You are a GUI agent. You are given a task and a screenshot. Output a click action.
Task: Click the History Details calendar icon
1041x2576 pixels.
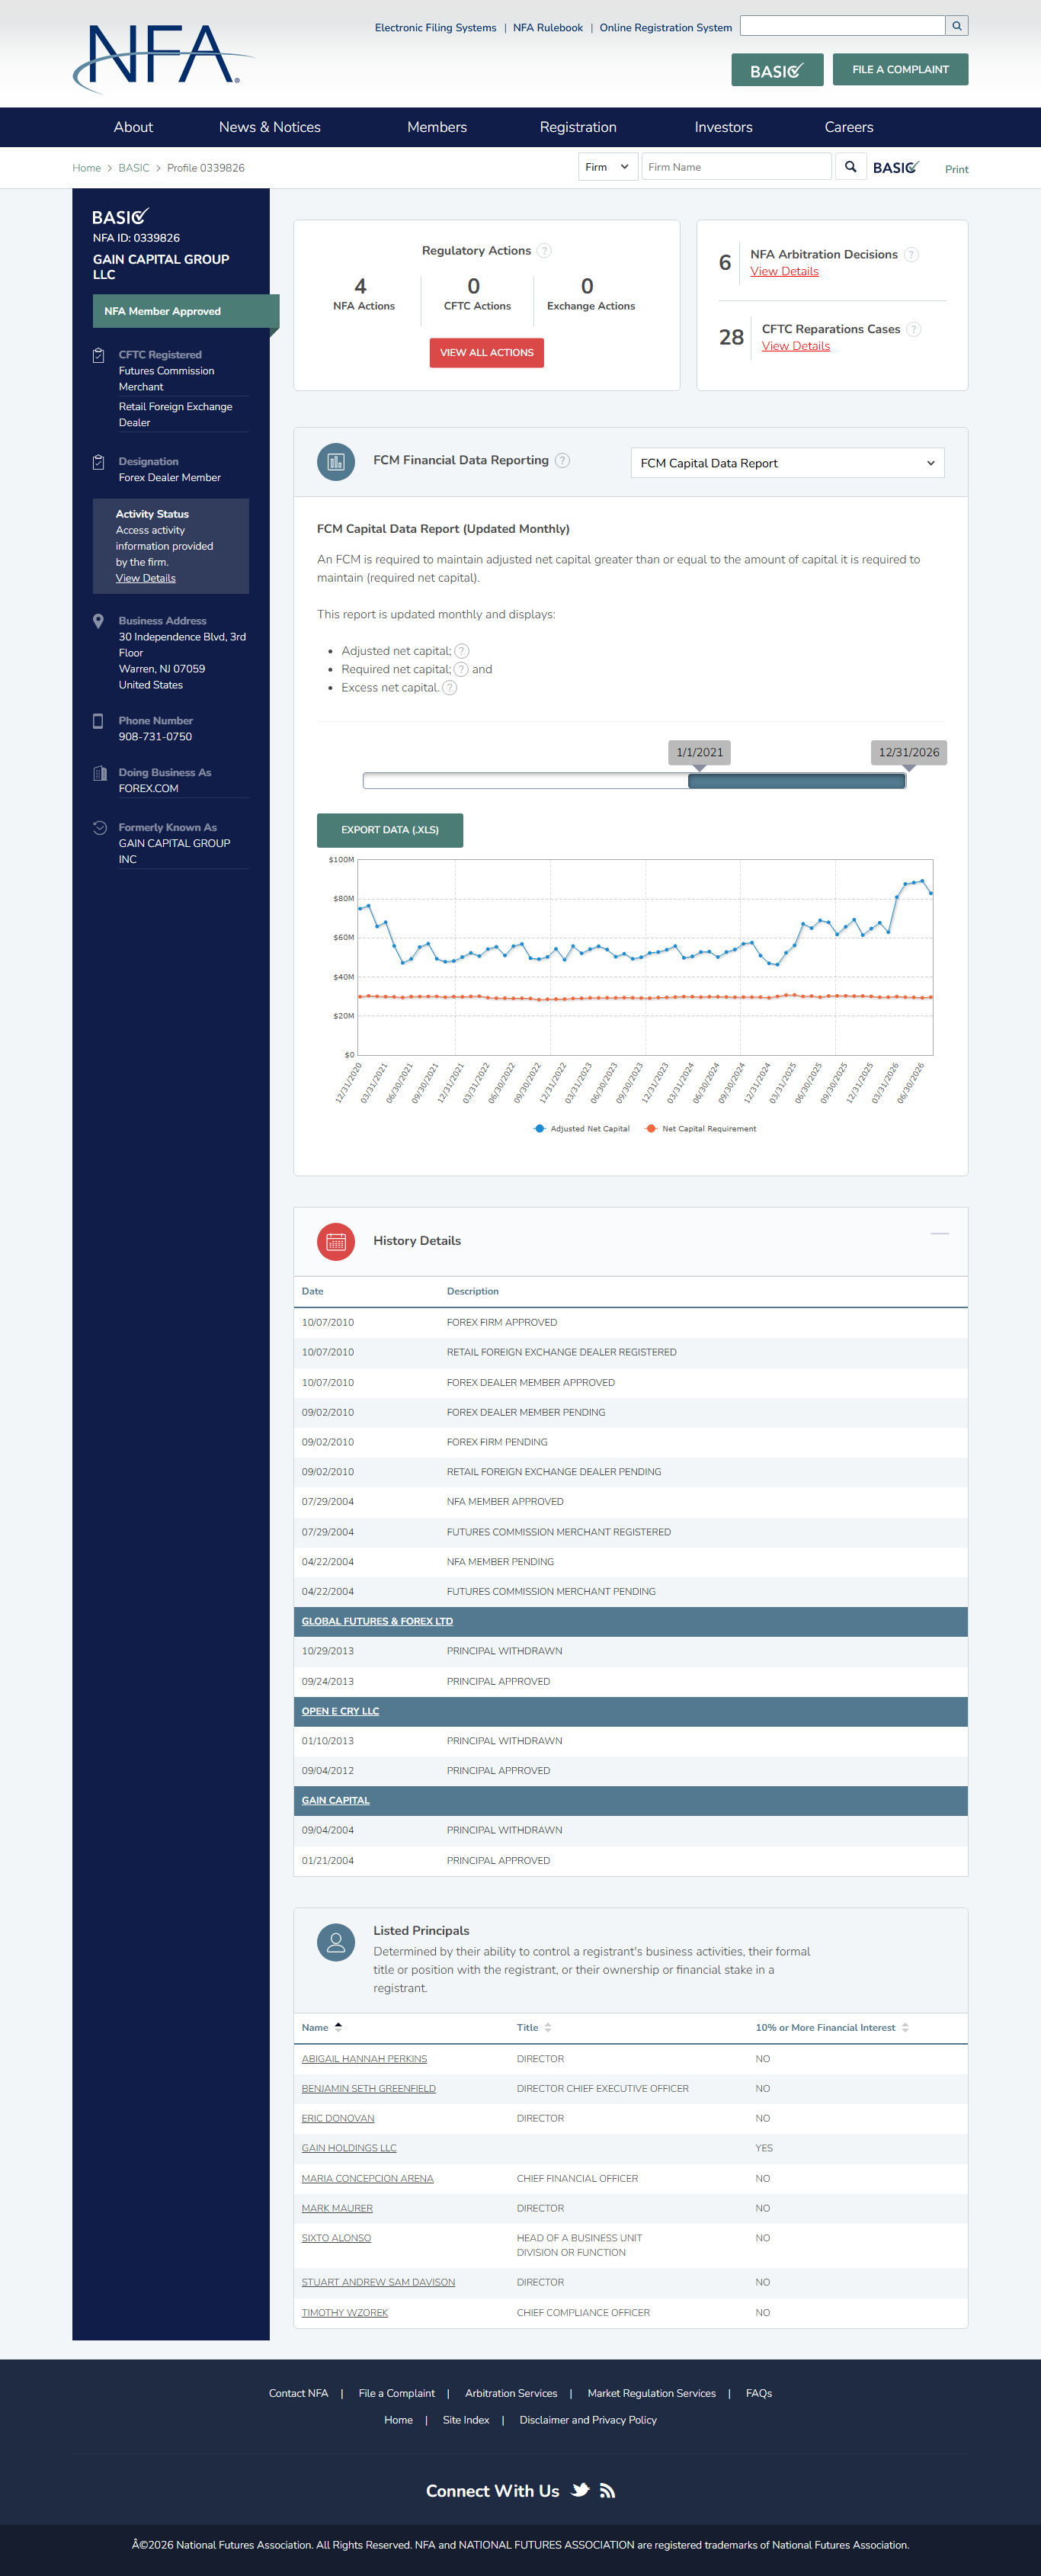point(336,1241)
